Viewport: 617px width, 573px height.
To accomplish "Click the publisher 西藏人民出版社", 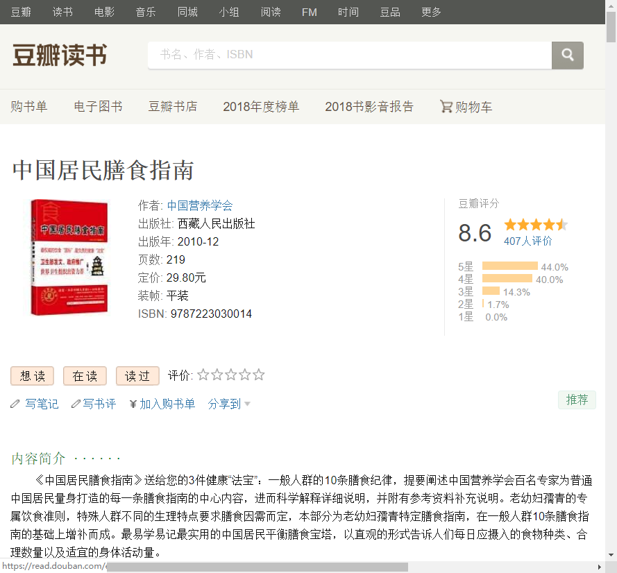I will [x=216, y=223].
